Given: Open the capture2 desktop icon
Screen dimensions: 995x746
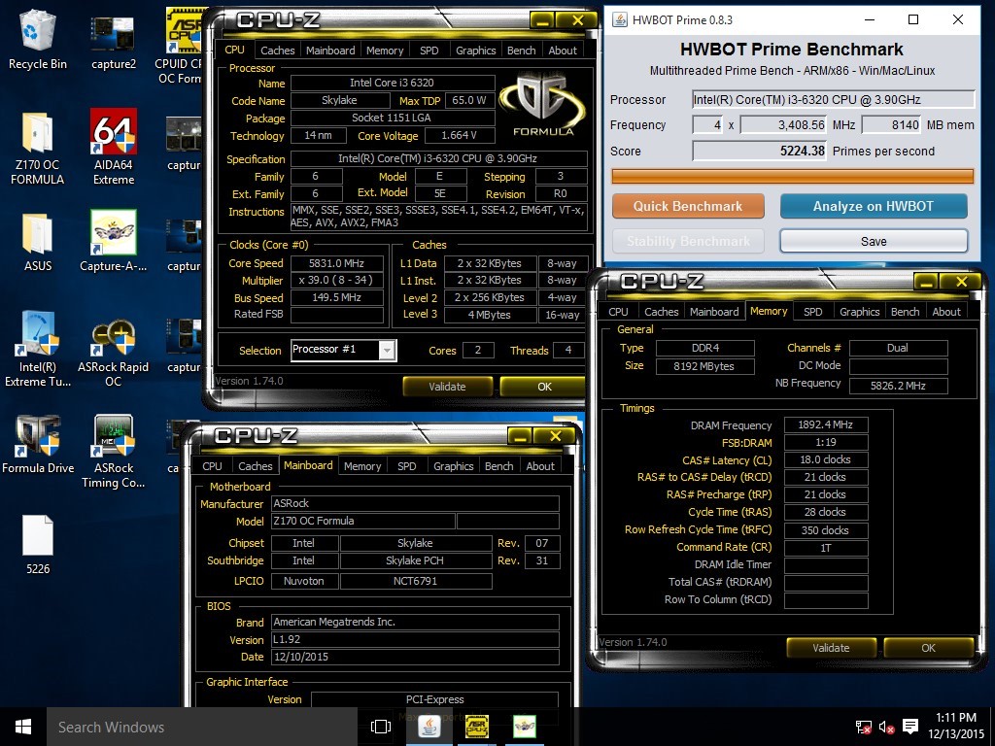Looking at the screenshot, I should click(x=114, y=41).
